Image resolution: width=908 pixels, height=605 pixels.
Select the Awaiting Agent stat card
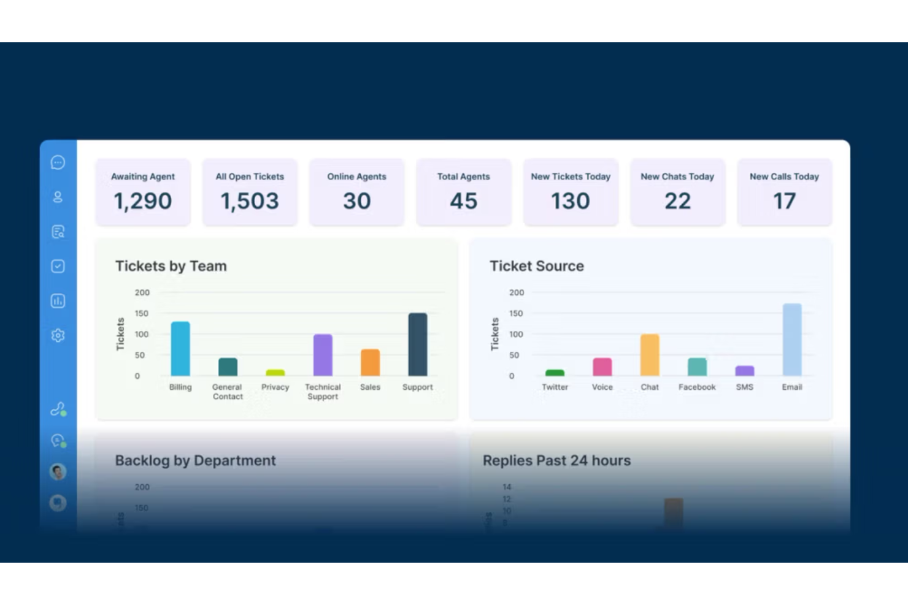[143, 192]
